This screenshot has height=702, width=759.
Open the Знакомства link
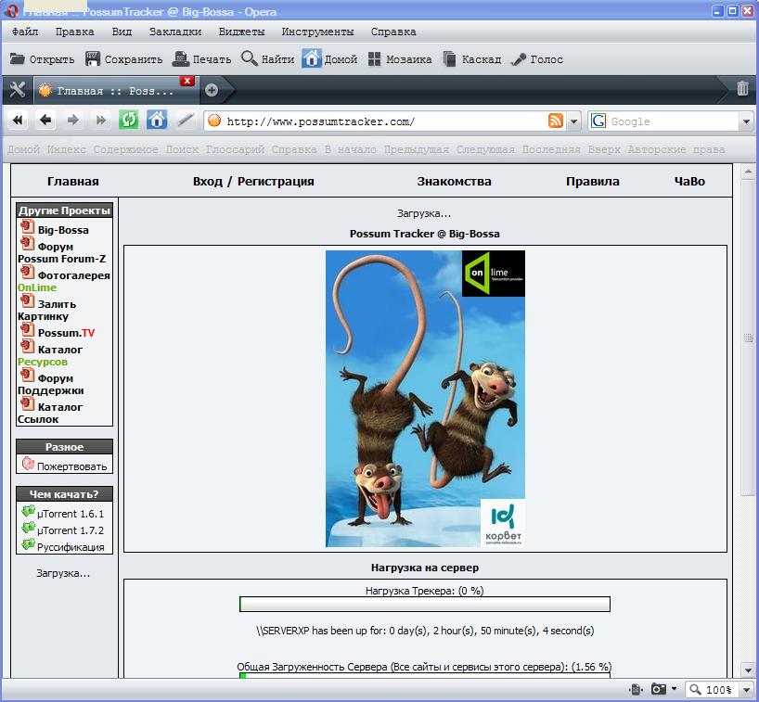coord(454,182)
